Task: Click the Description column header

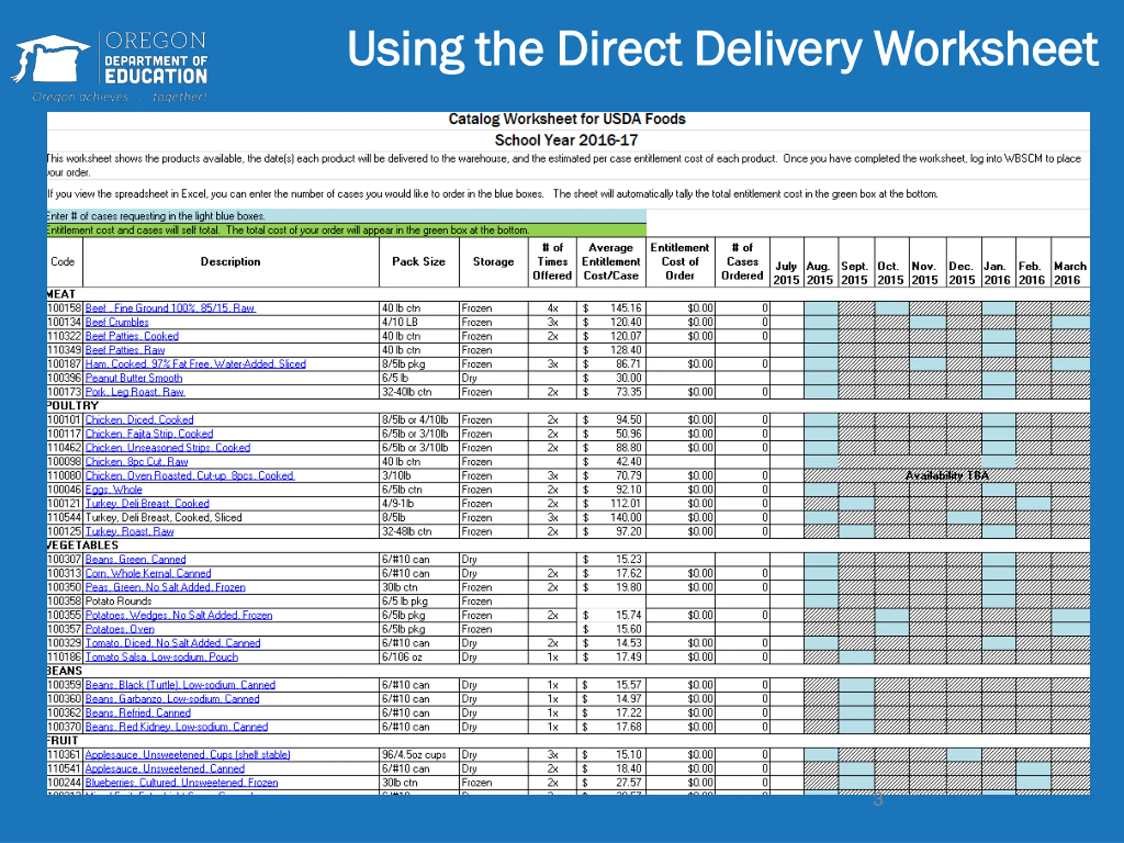Action: point(231,262)
